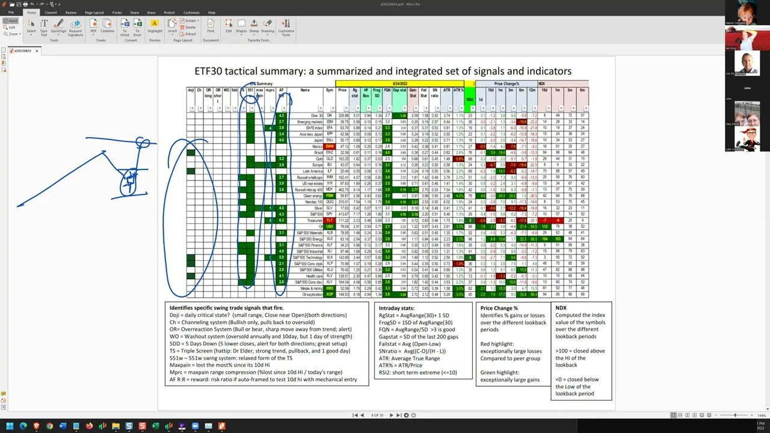Image resolution: width=770 pixels, height=433 pixels.
Task: Open the QuickSign tool
Action: (x=59, y=26)
